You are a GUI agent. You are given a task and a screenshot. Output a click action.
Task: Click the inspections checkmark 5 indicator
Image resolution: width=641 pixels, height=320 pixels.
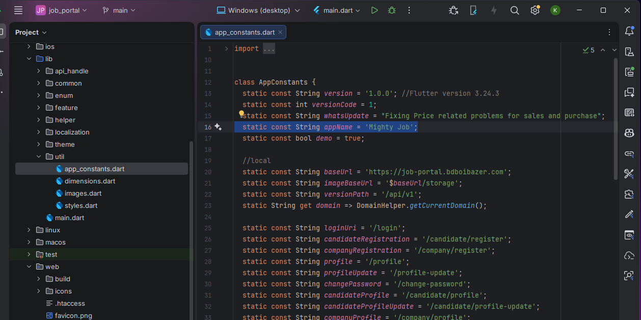[589, 50]
